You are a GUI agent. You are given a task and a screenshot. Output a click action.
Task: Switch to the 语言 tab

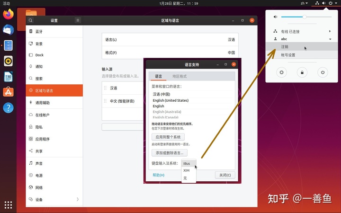(x=158, y=76)
